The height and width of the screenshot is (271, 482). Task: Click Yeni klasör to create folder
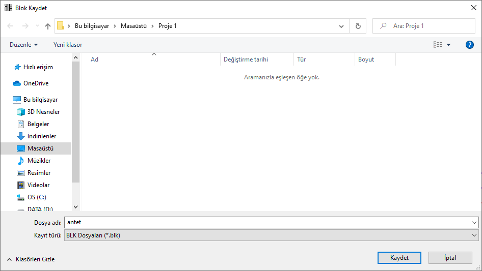(x=68, y=45)
